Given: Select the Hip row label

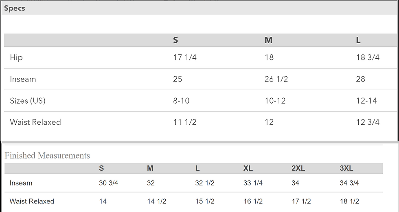Looking at the screenshot, I should [x=16, y=57].
